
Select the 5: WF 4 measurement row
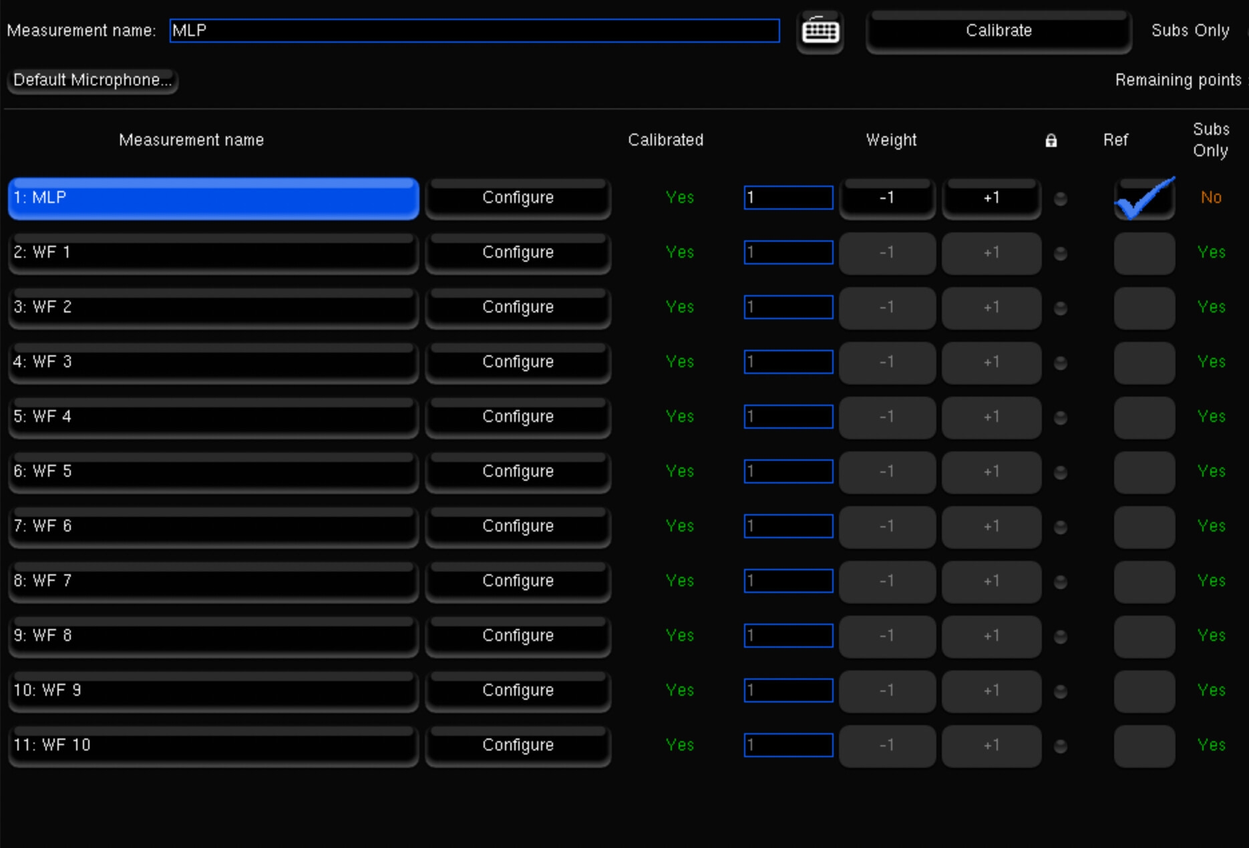click(x=213, y=417)
